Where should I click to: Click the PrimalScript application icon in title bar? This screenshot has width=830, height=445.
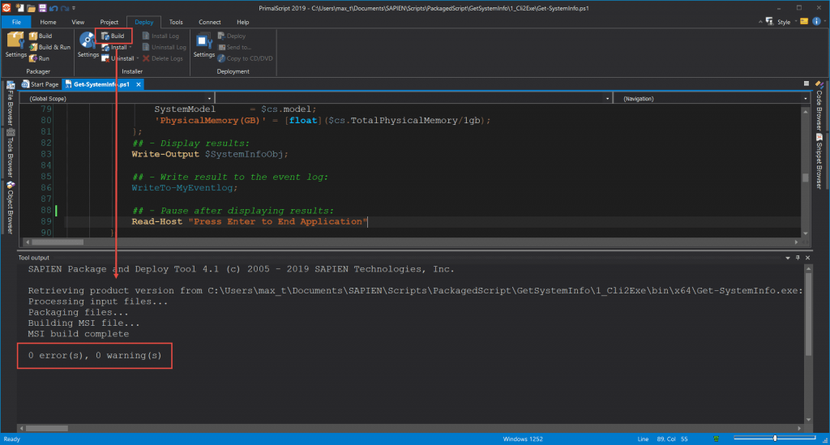(x=6, y=8)
